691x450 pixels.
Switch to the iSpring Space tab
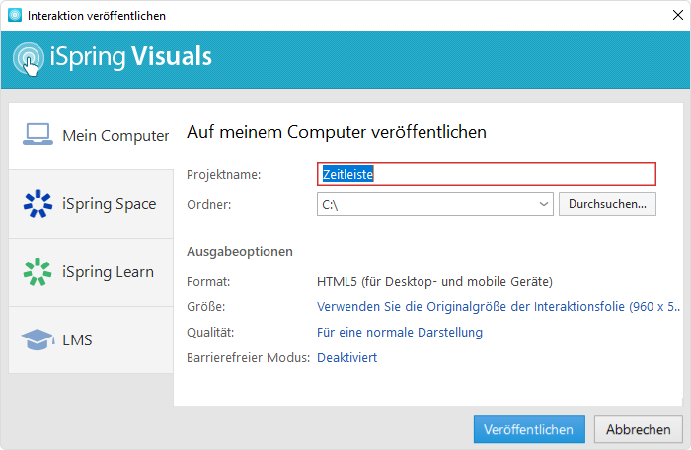point(91,204)
